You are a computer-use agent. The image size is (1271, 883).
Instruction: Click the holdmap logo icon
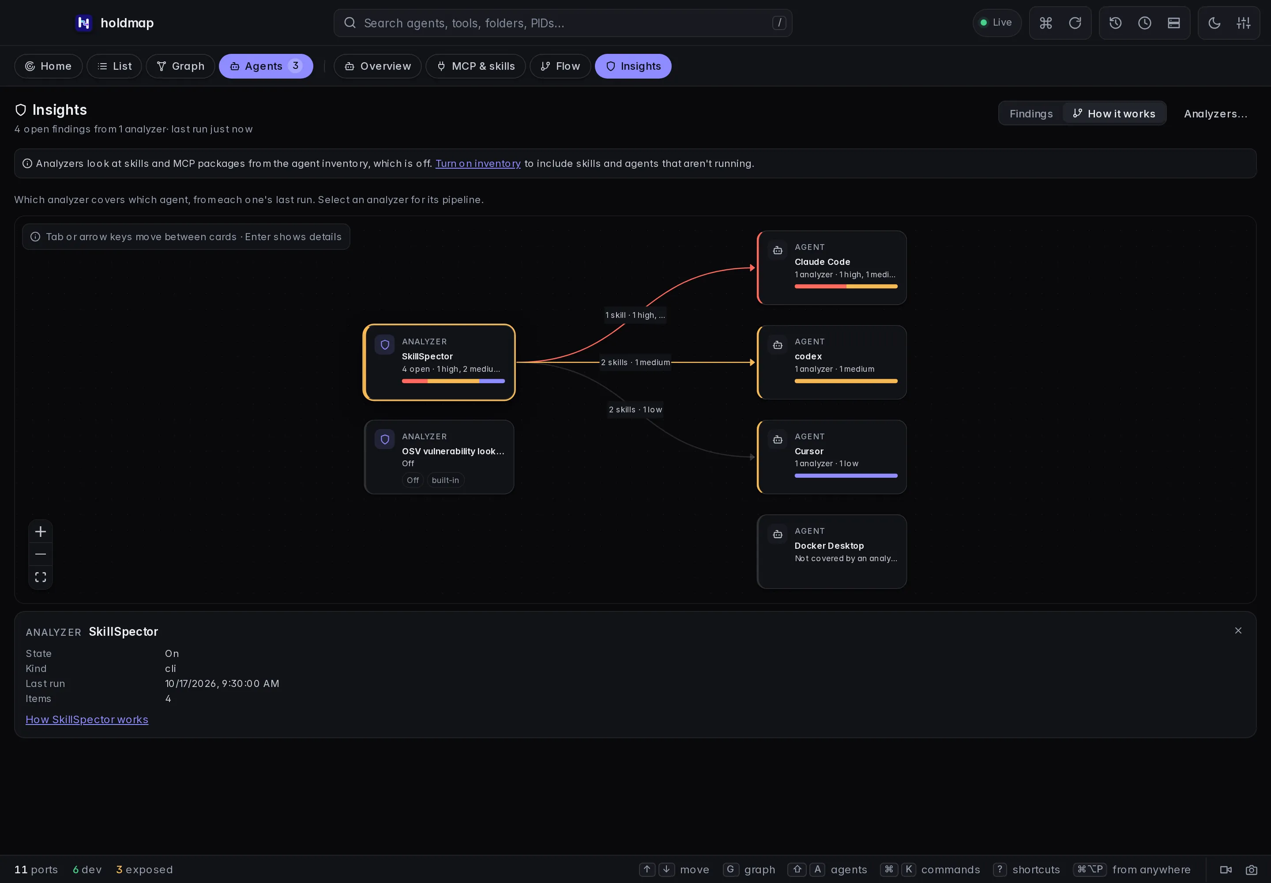point(83,23)
